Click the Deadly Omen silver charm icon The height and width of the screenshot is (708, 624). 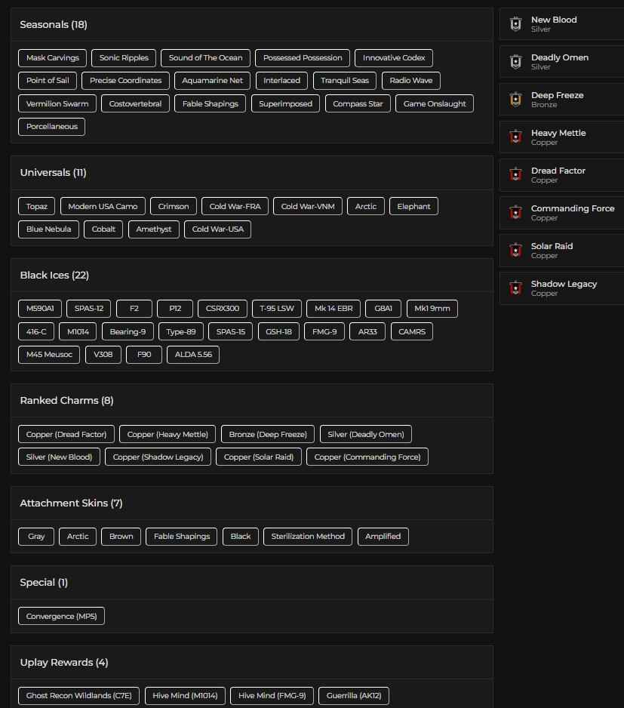(x=515, y=61)
